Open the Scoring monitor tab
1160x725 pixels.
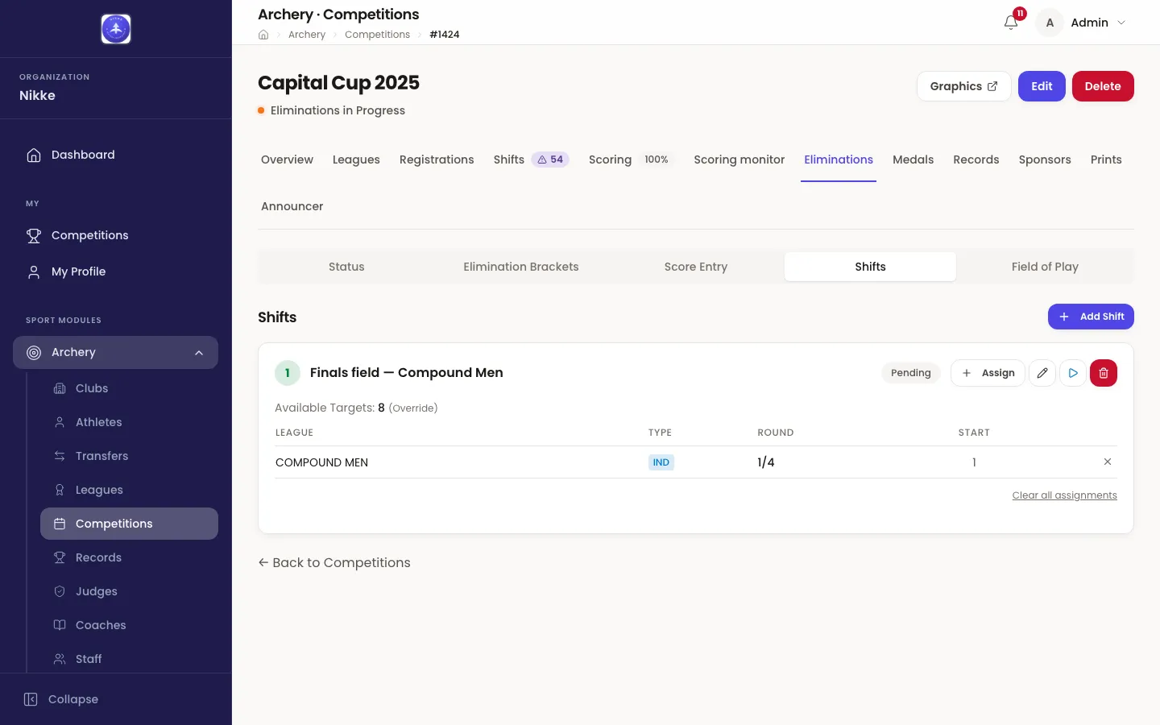tap(739, 159)
